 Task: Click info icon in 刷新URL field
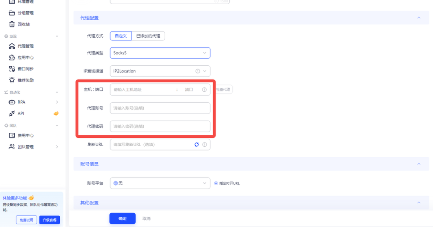pyautogui.click(x=205, y=145)
